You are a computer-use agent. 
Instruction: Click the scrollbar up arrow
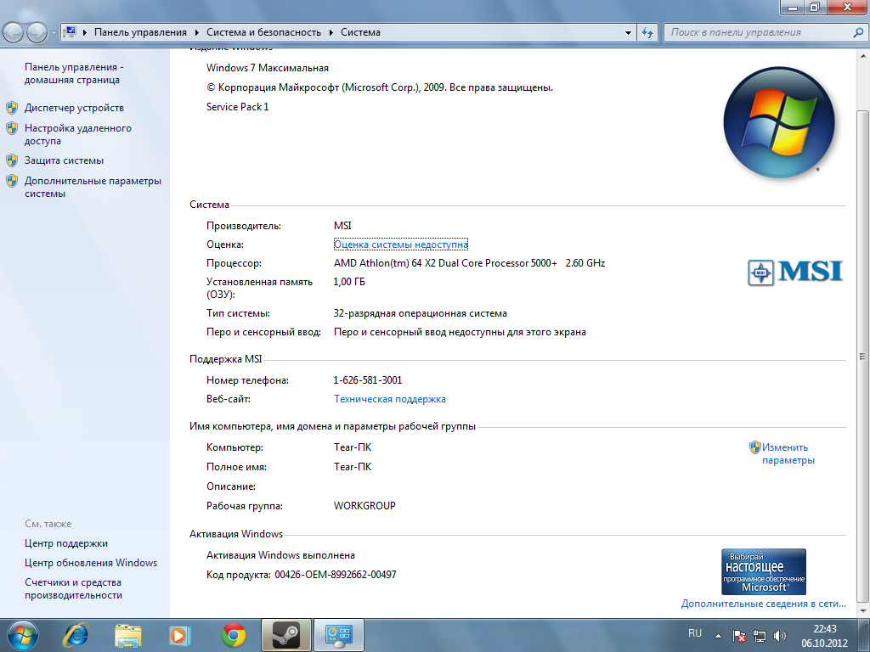(x=863, y=55)
